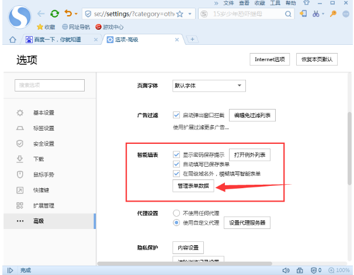Click Sogou search engine icon in search box
Viewport: 354px width, 275px height.
tap(204, 14)
